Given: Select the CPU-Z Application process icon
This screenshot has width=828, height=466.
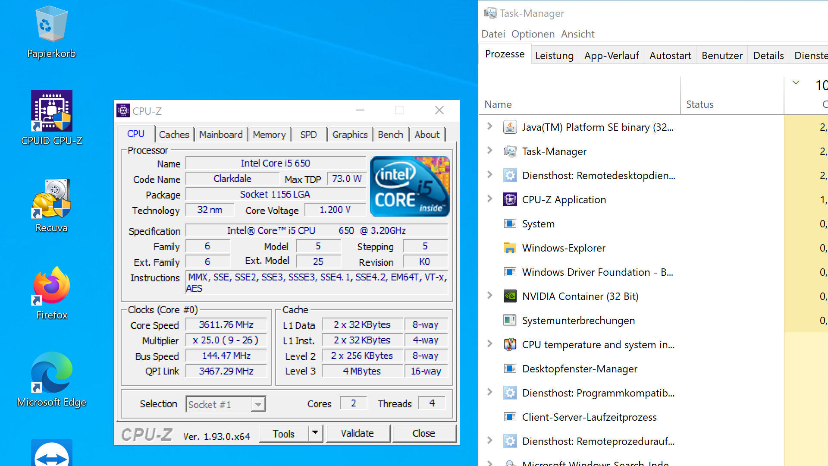Looking at the screenshot, I should click(510, 200).
